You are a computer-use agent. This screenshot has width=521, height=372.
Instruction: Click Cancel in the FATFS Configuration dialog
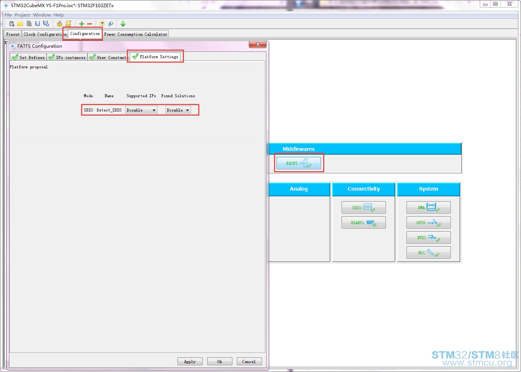point(249,361)
